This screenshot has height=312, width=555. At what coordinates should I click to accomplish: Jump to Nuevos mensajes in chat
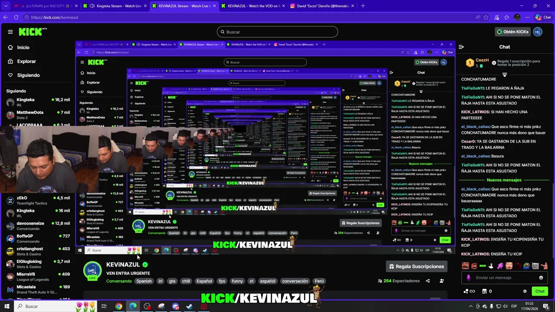point(504,180)
